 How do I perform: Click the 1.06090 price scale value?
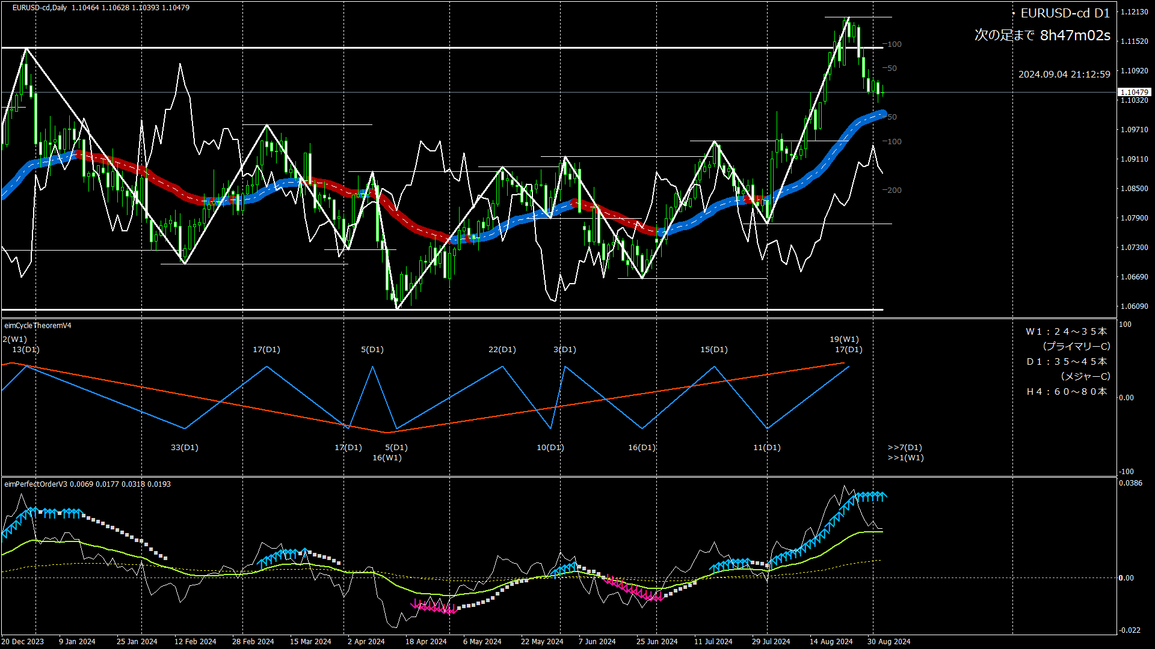click(1134, 306)
